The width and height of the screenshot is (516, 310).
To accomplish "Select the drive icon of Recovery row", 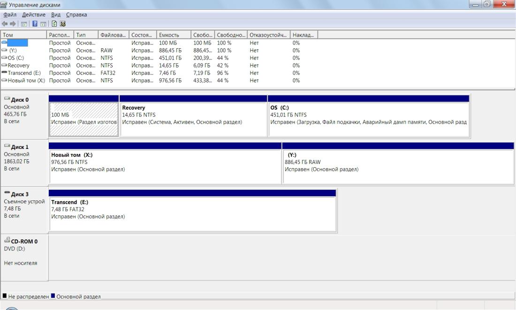I will pos(4,65).
